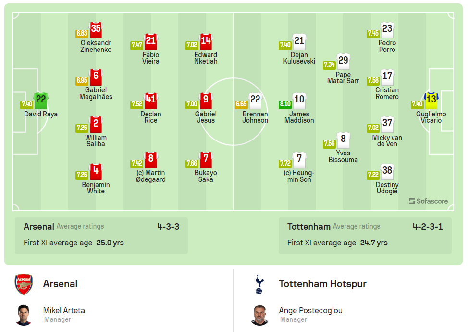Select Mikel Arteta manager name
Viewport: 468px width, 332px height.
[x=64, y=310]
